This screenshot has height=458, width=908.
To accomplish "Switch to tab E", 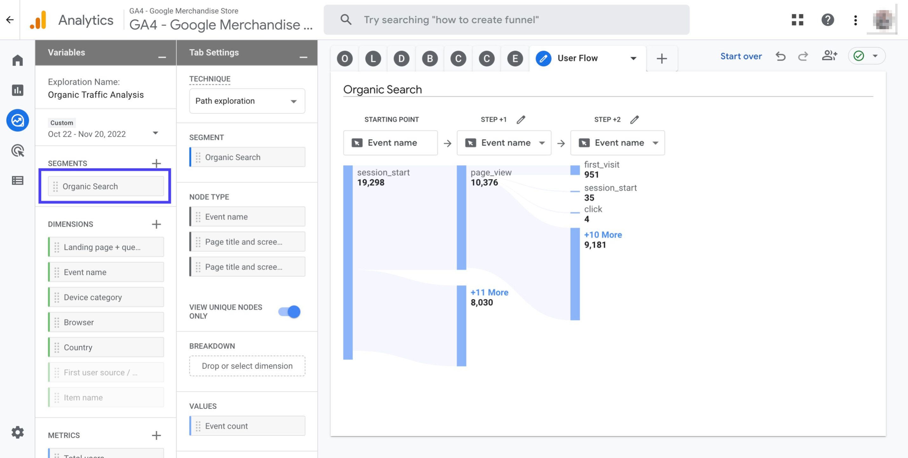I will click(x=515, y=58).
